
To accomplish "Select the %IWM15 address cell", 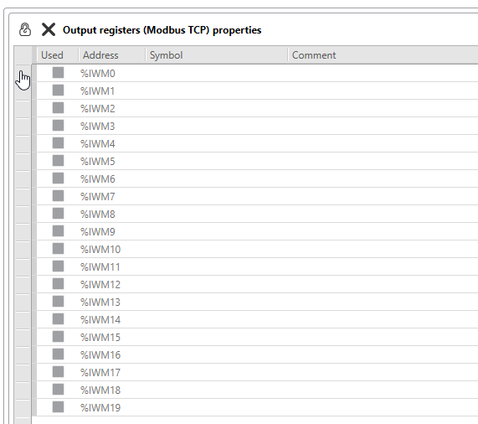I will [x=112, y=337].
